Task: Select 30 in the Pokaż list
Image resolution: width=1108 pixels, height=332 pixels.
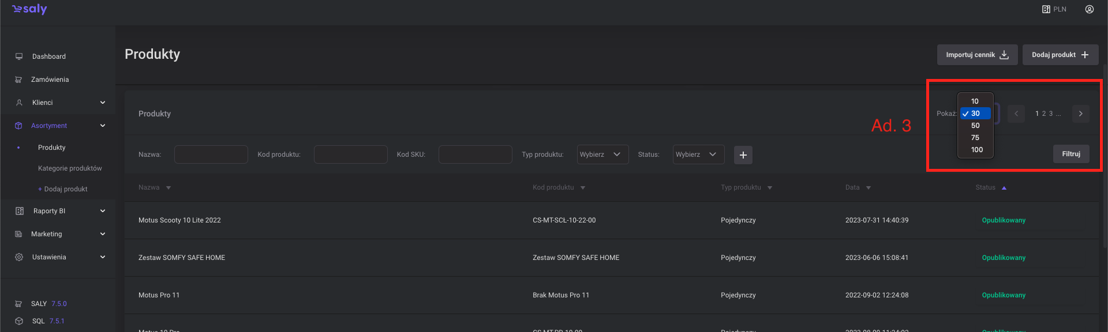Action: coord(975,114)
